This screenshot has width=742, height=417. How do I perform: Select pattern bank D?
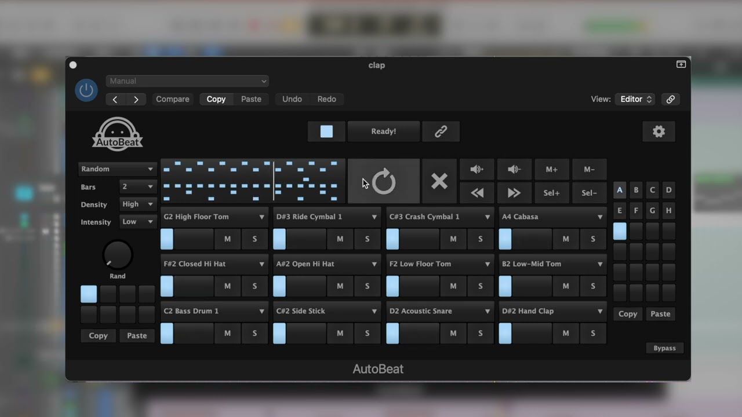coord(668,190)
